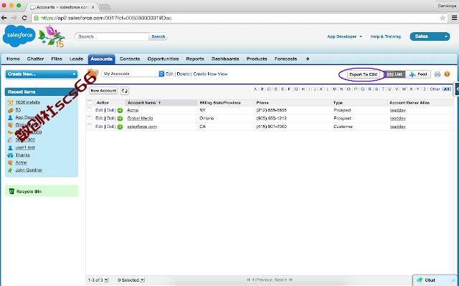
Task: Click Edit link in Acme row
Action: pyautogui.click(x=99, y=110)
